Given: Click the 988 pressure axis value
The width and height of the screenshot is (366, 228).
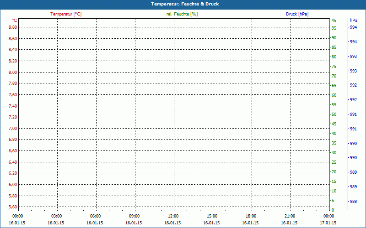Looking at the screenshot, I should click(353, 202).
